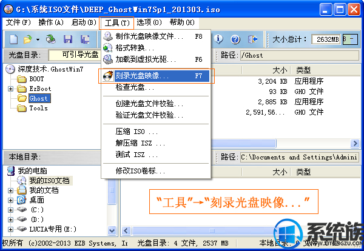
Task: Click the 可引导光盘 field
Action: click(x=74, y=55)
